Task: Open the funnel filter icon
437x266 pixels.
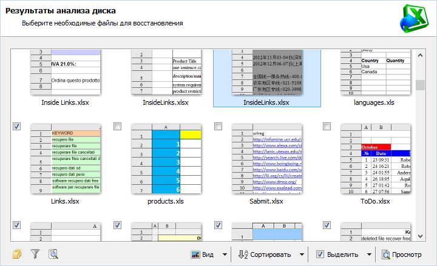Action: click(35, 254)
